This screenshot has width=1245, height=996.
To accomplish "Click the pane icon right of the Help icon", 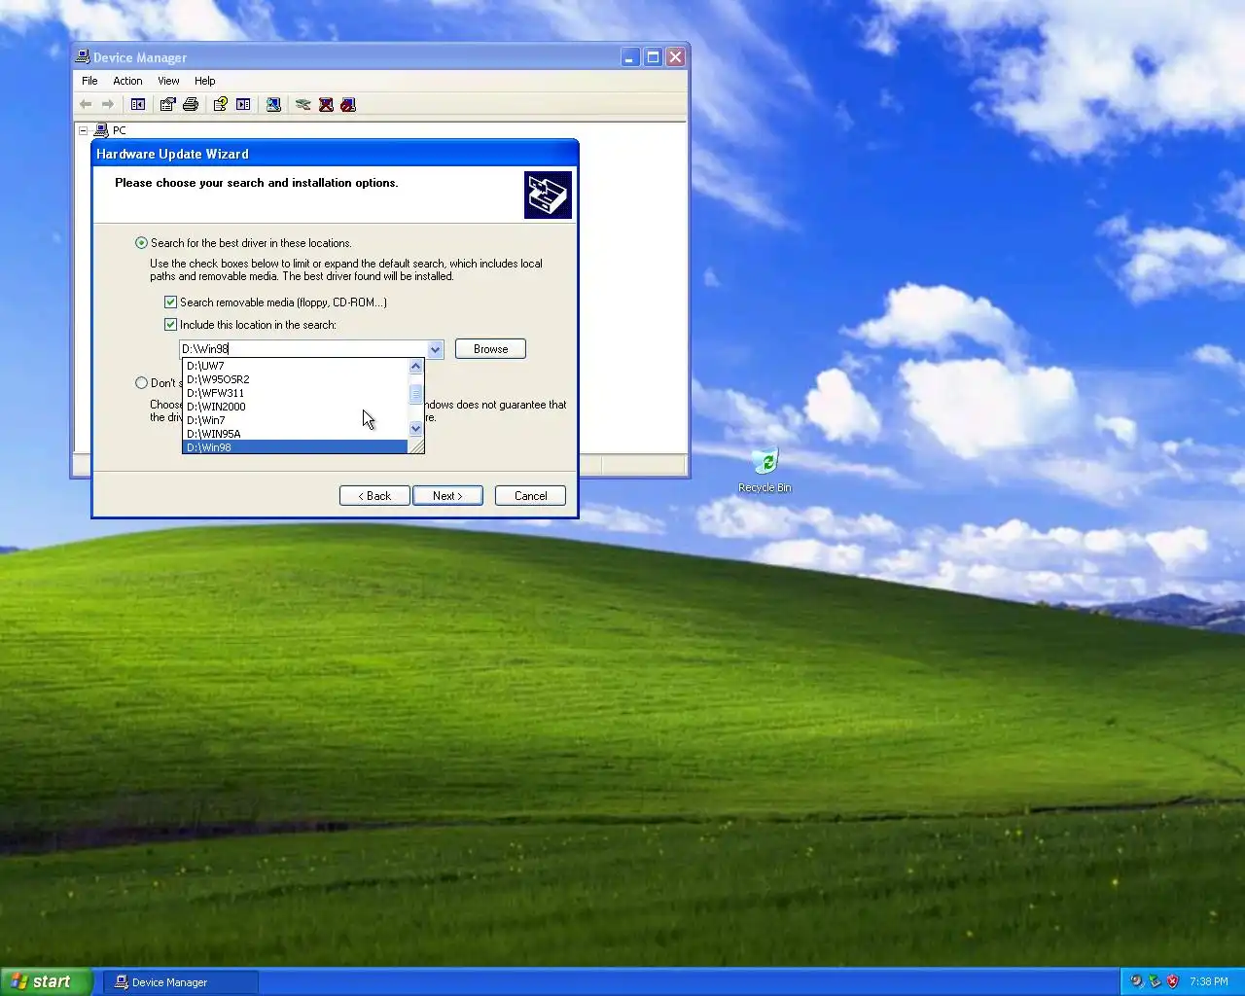I will pos(243,105).
